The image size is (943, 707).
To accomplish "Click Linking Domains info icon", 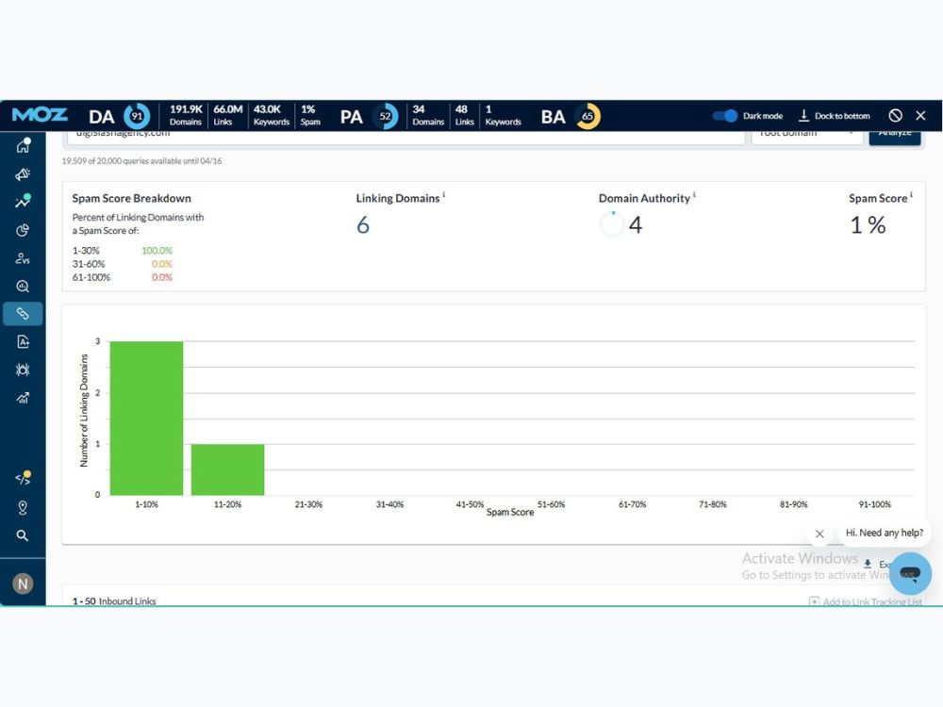I will [x=444, y=194].
